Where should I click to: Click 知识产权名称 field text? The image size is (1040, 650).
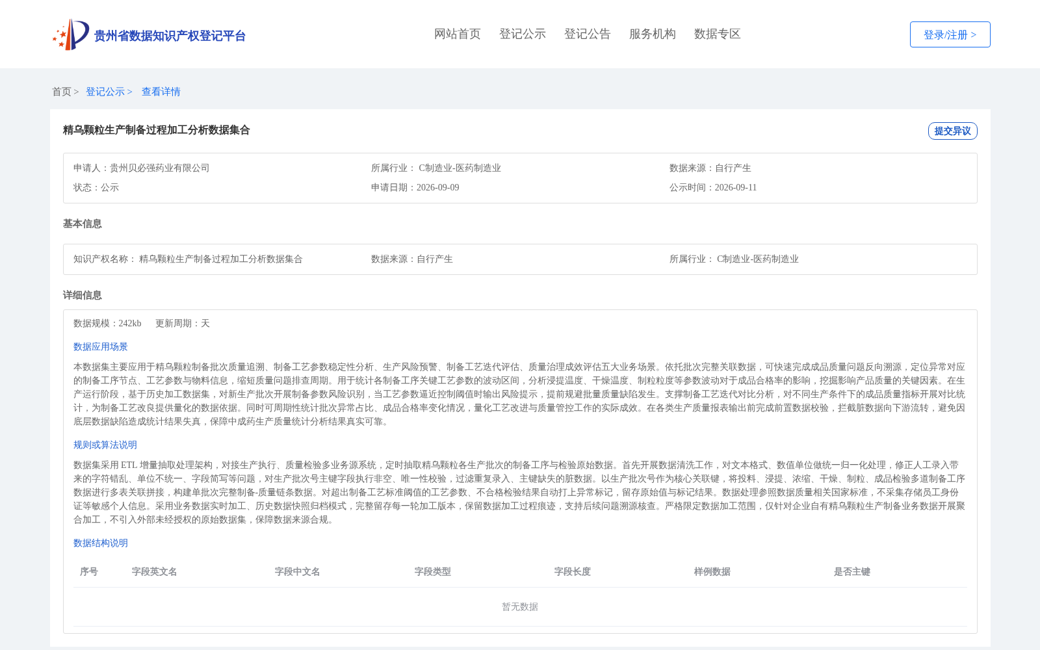coord(188,259)
